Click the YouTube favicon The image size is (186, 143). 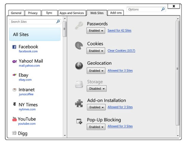14,119
